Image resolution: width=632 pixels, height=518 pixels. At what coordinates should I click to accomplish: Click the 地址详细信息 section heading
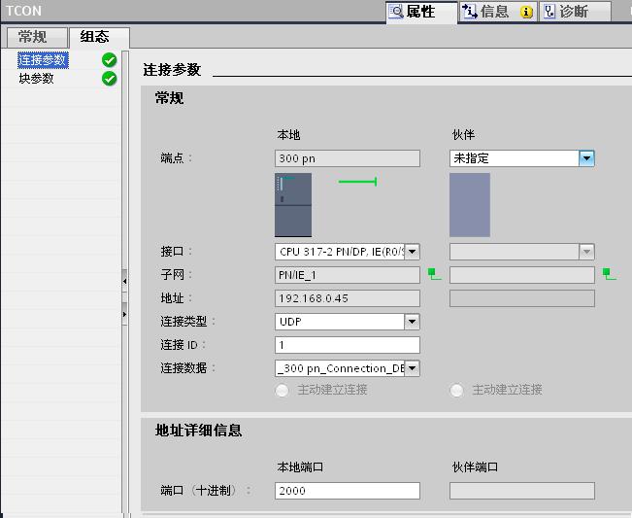[199, 431]
